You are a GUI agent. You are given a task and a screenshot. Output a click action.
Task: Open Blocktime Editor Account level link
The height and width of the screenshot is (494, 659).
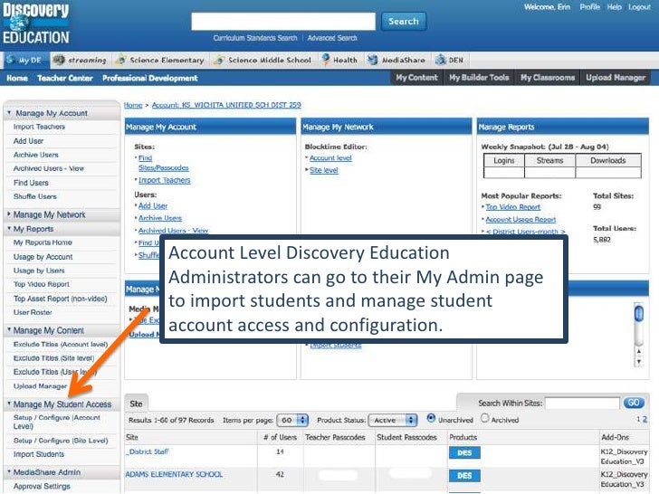(330, 158)
